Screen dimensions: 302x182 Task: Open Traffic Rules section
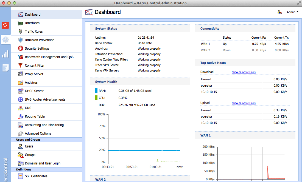[x=46, y=31]
